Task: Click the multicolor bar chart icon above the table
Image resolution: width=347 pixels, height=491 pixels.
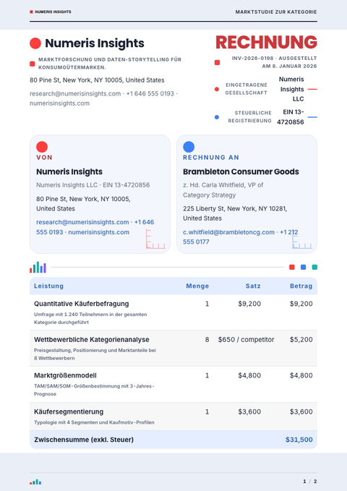Action: 38,267
